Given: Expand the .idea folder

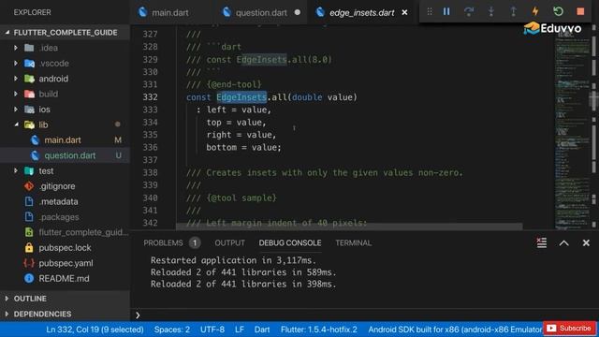Looking at the screenshot, I should click(x=16, y=48).
